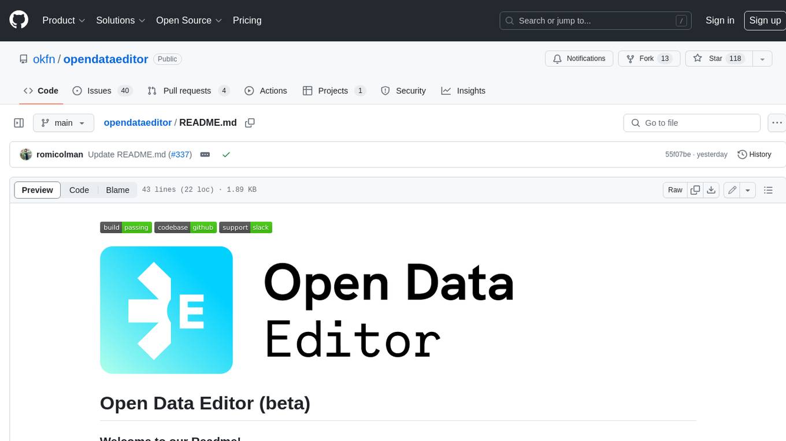This screenshot has width=786, height=441.
Task: Select the Preview view
Action: tap(38, 190)
